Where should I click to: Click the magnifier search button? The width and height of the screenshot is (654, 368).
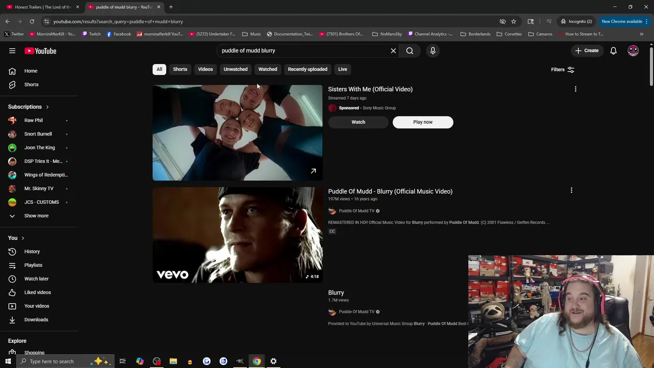(x=410, y=51)
